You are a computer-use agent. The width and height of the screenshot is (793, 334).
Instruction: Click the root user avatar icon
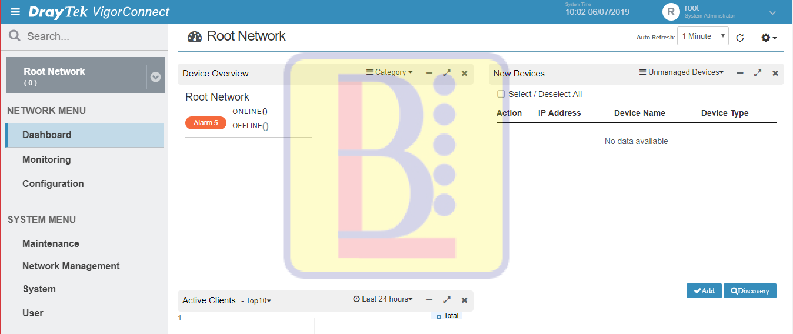coord(671,12)
